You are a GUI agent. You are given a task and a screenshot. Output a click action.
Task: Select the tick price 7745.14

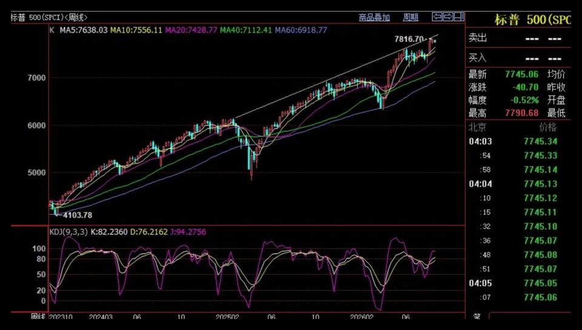pyautogui.click(x=540, y=170)
